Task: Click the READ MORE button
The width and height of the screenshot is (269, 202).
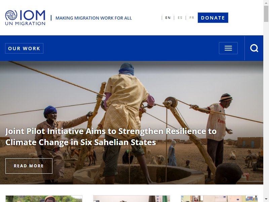Action: click(x=29, y=166)
